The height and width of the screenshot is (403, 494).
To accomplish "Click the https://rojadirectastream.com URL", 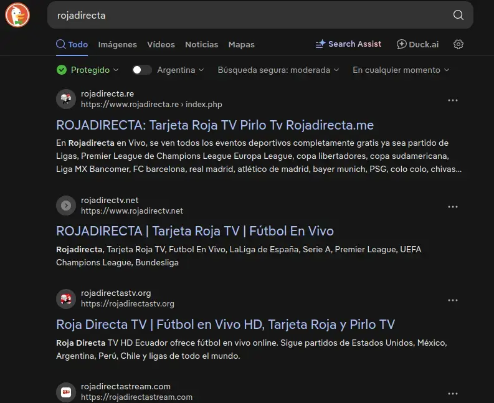I will tap(136, 397).
